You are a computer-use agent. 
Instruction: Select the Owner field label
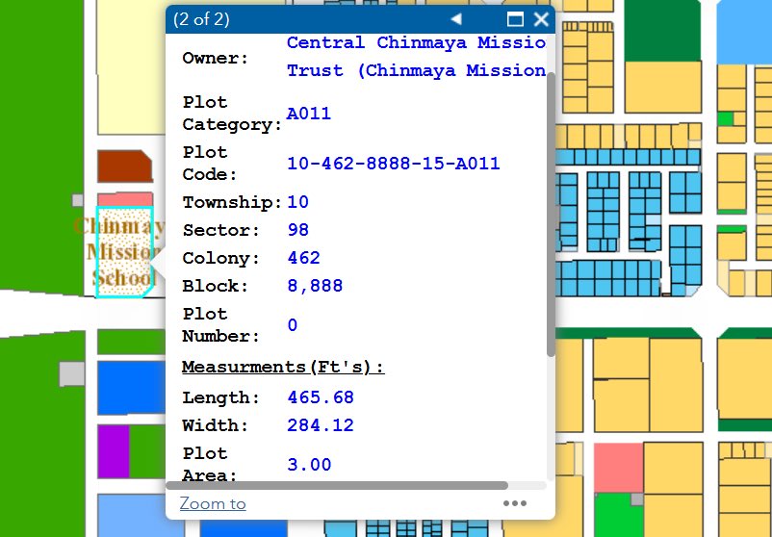pos(216,58)
